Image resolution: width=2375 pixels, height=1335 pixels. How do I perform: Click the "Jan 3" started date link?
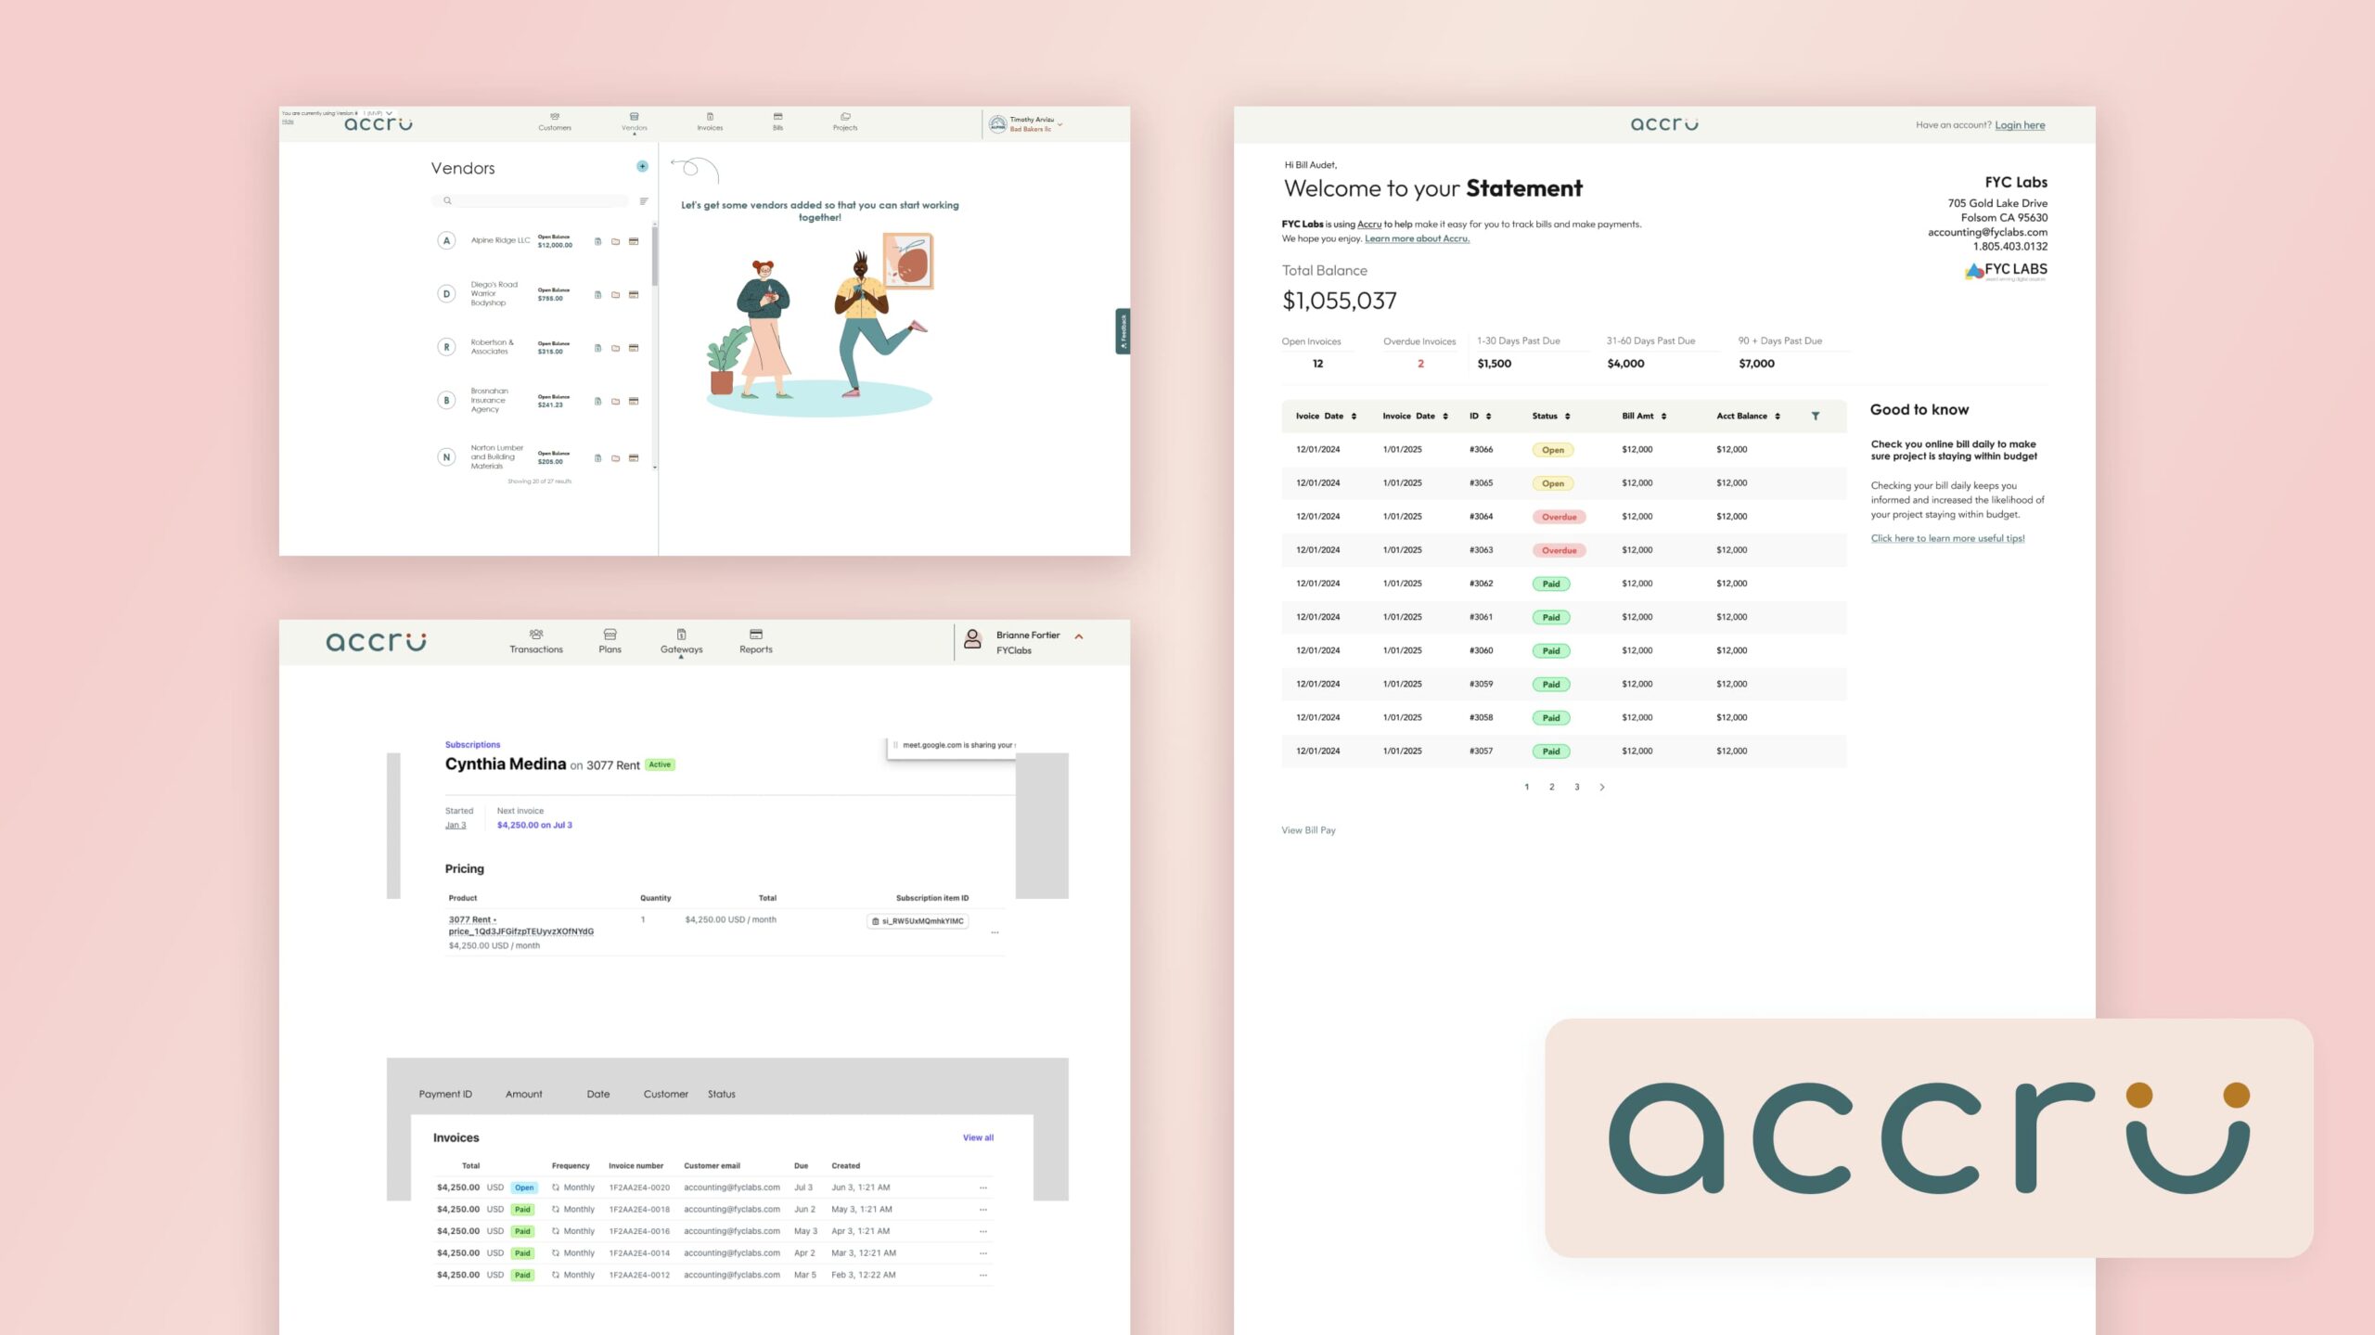tap(456, 825)
